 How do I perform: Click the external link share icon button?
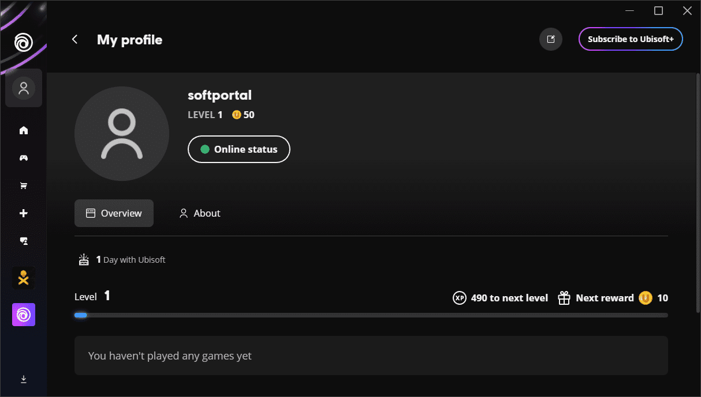pos(550,39)
